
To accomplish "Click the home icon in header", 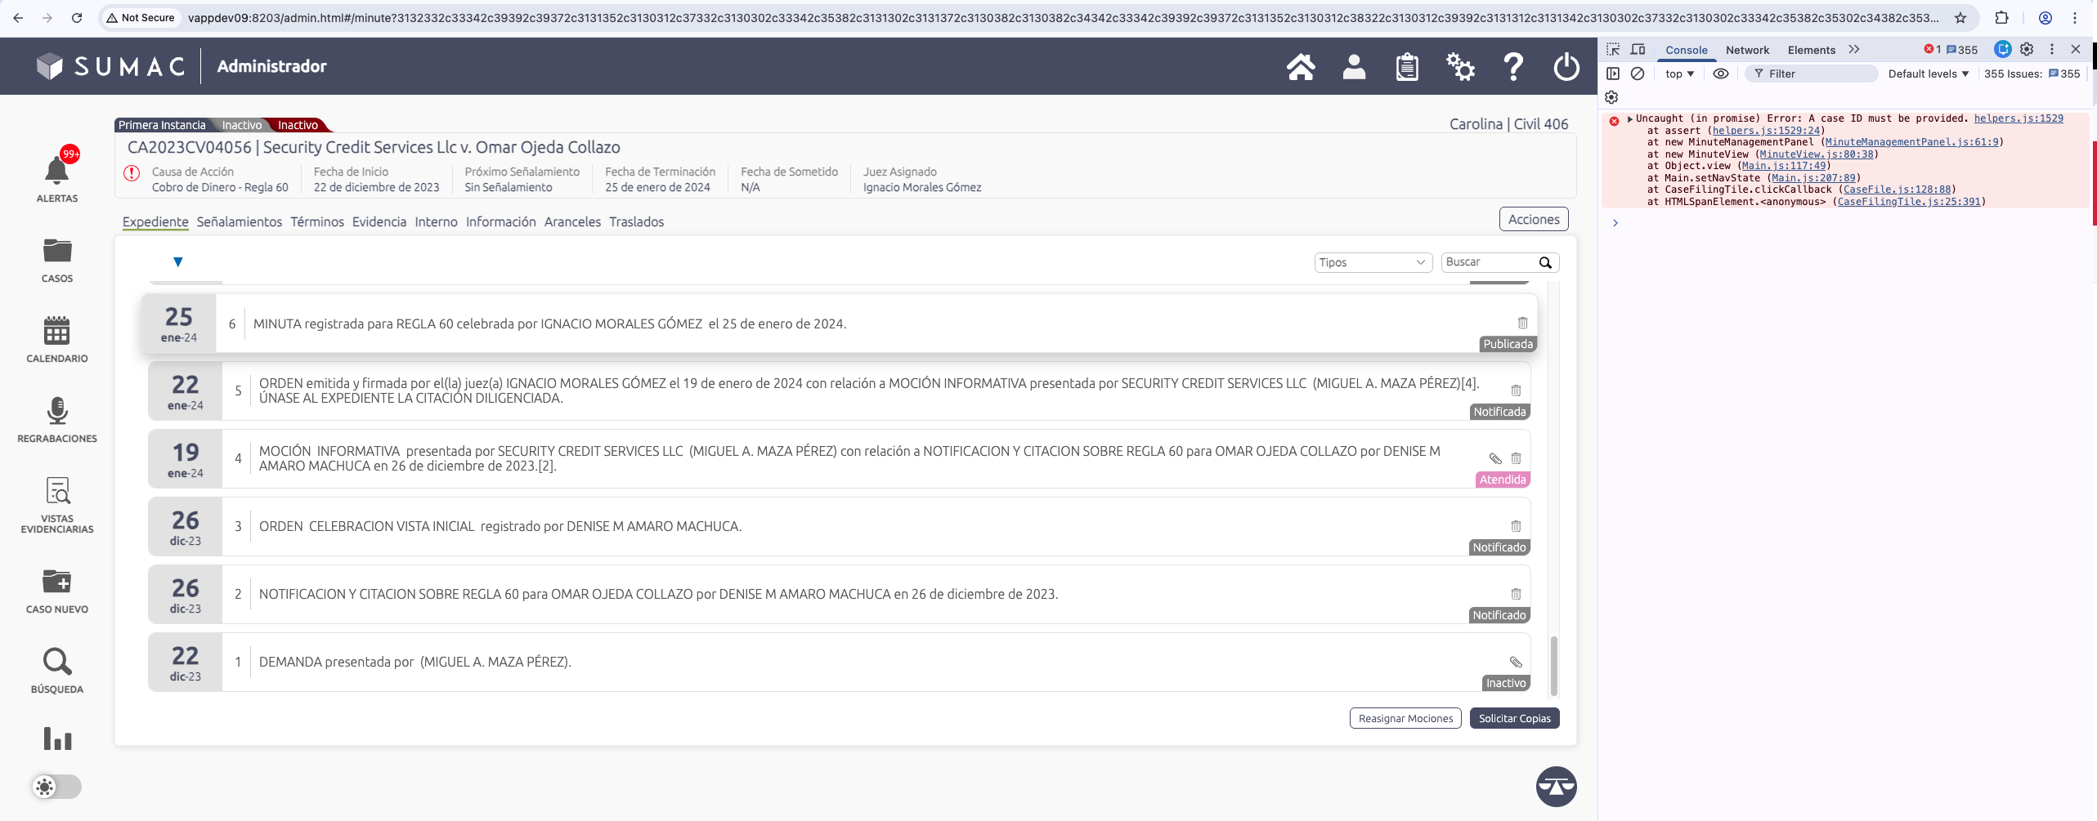I will (x=1301, y=67).
